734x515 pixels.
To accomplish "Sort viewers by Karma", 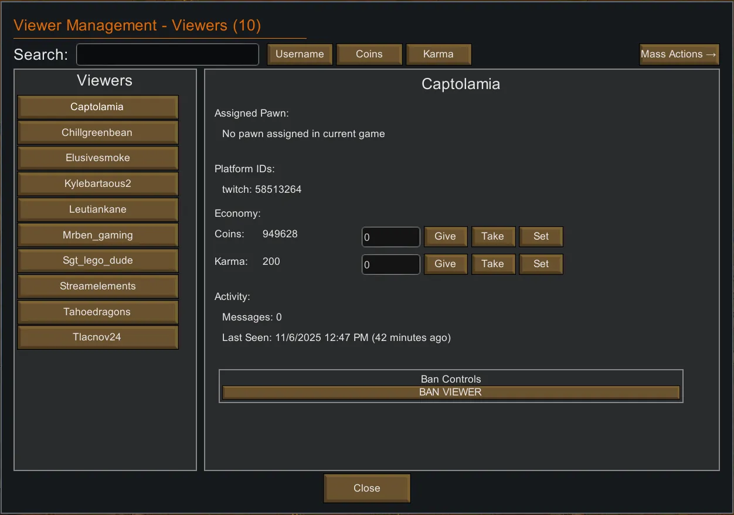I will click(438, 54).
